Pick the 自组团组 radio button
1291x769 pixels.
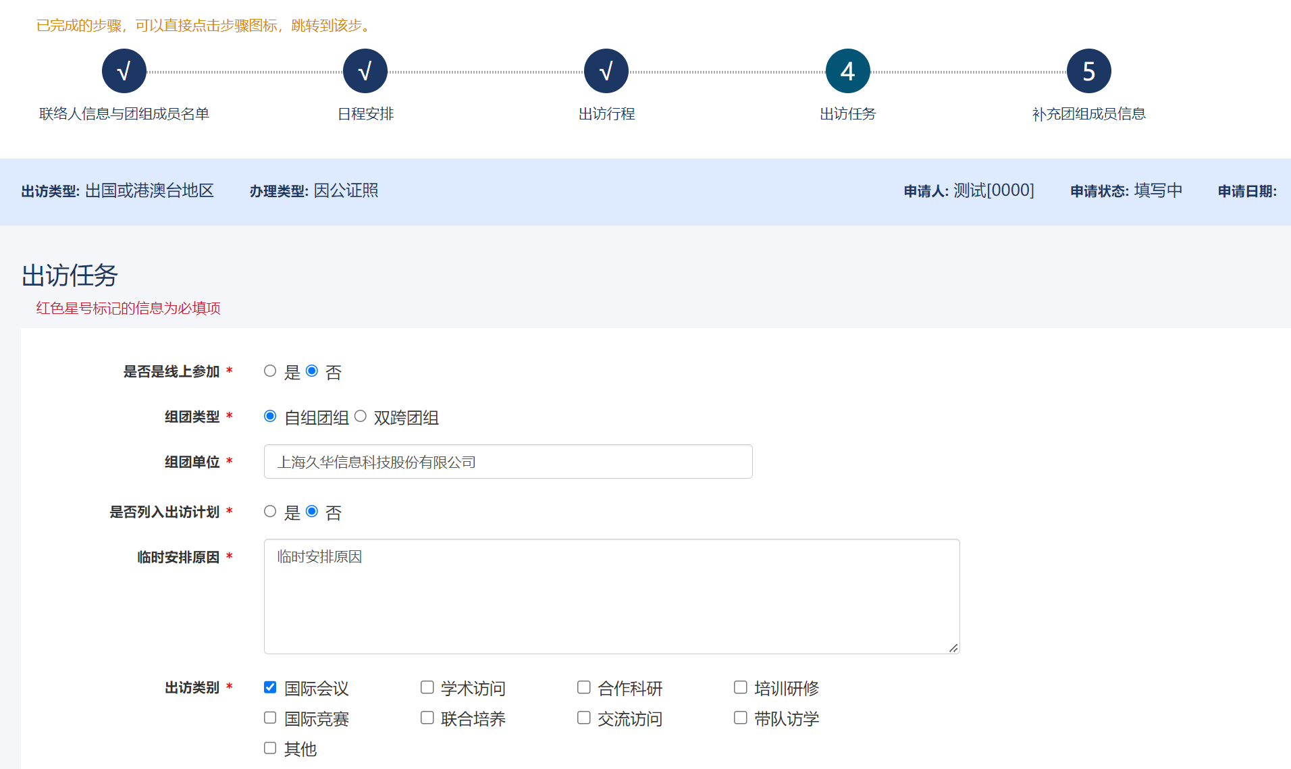coord(270,417)
